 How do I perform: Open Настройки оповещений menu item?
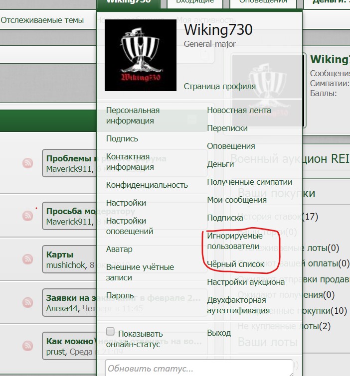click(x=130, y=226)
